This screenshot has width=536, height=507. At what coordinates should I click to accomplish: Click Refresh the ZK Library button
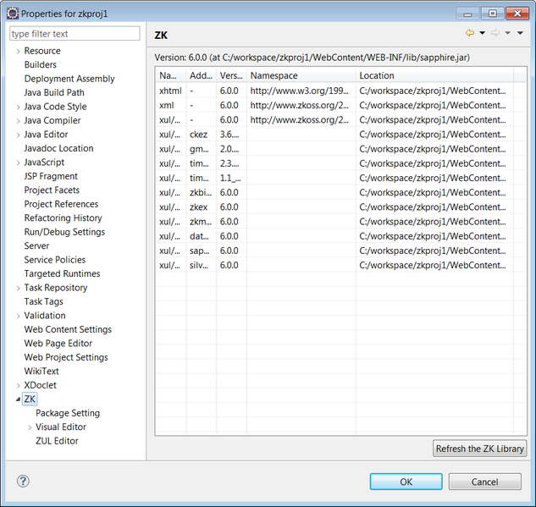pos(479,449)
